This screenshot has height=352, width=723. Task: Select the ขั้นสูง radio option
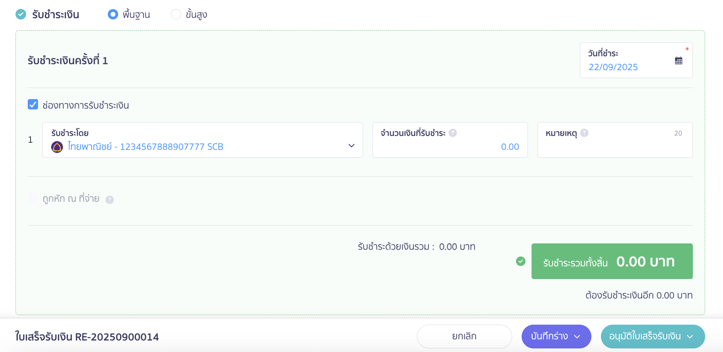coord(176,15)
